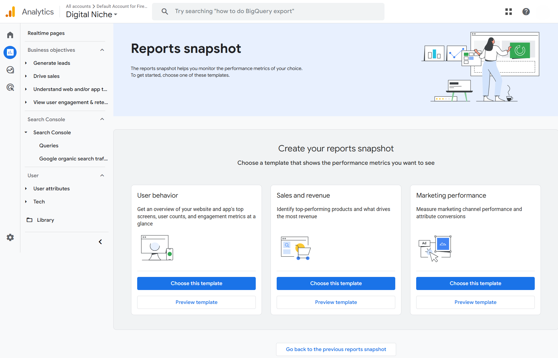Viewport: 558px width, 358px height.
Task: Preview the User behavior template
Action: coord(196,302)
